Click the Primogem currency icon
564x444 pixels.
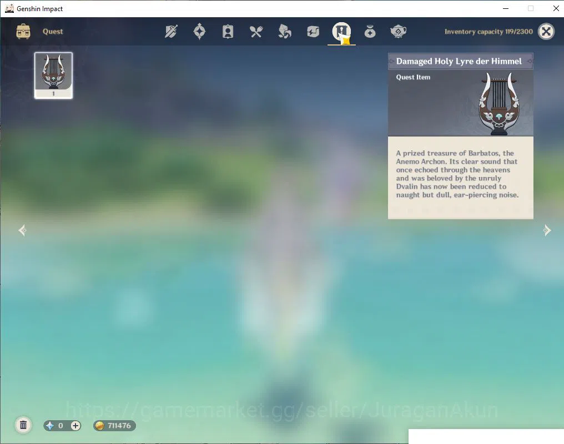pos(49,426)
